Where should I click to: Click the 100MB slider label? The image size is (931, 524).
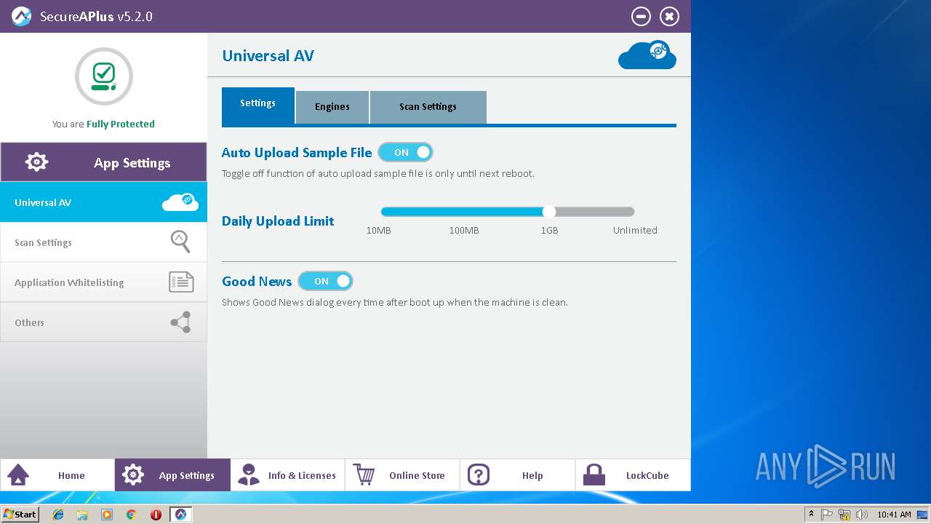point(464,230)
